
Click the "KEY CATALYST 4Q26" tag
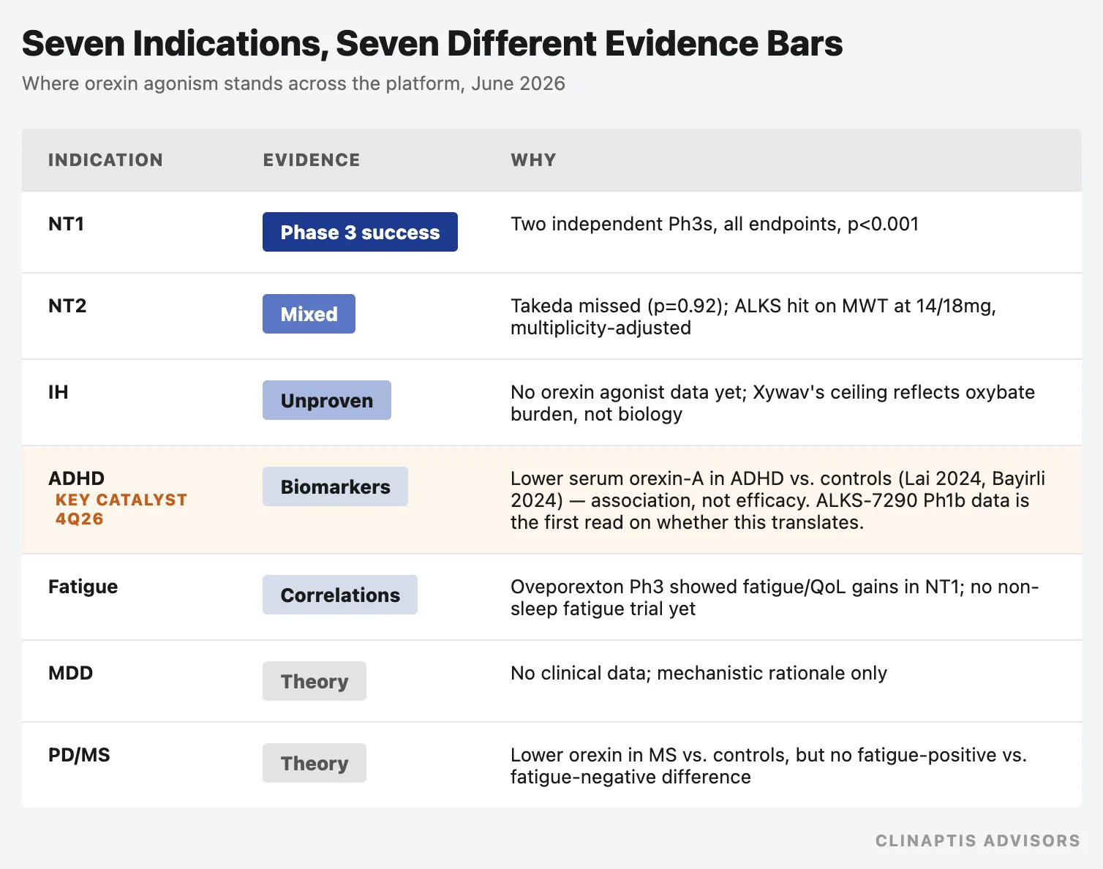coord(121,509)
